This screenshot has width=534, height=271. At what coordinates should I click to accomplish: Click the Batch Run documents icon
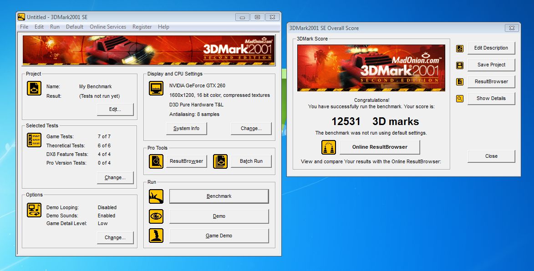click(220, 161)
